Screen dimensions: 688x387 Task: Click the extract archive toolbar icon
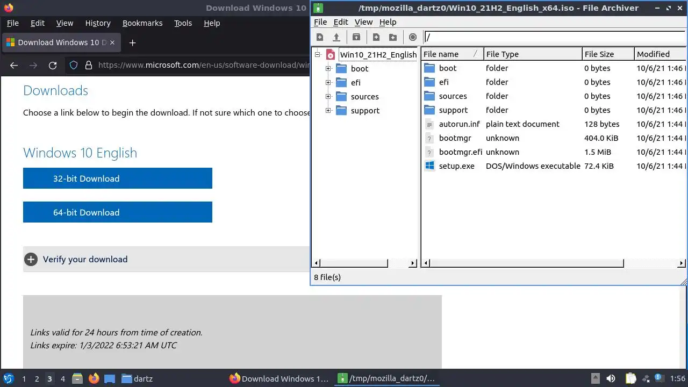(356, 37)
